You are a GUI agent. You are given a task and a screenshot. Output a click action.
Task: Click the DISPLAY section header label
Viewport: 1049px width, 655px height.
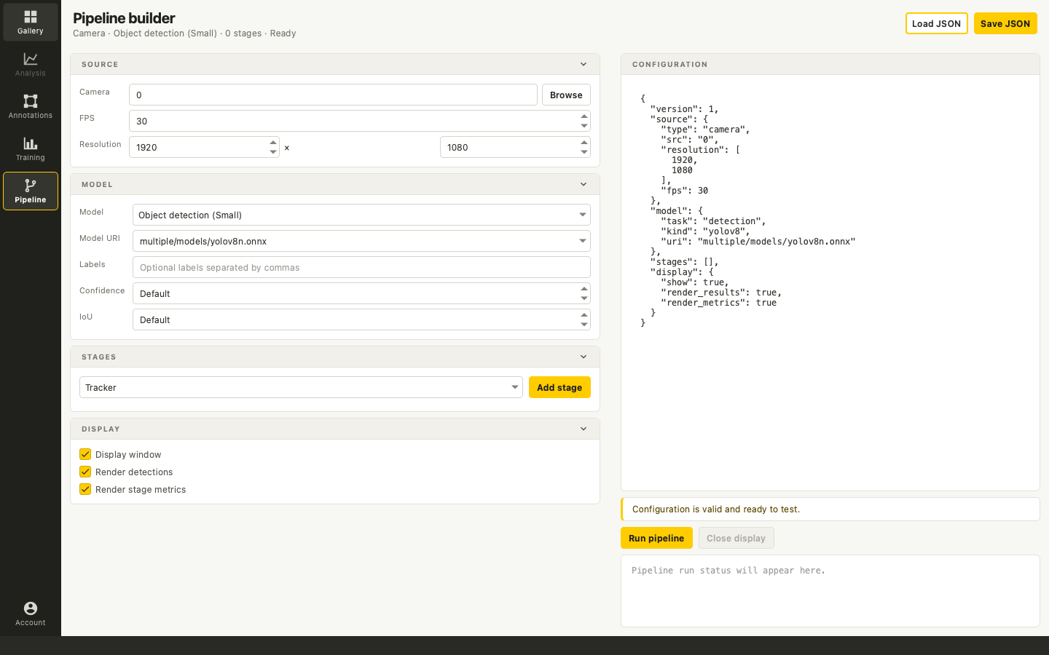pyautogui.click(x=101, y=429)
